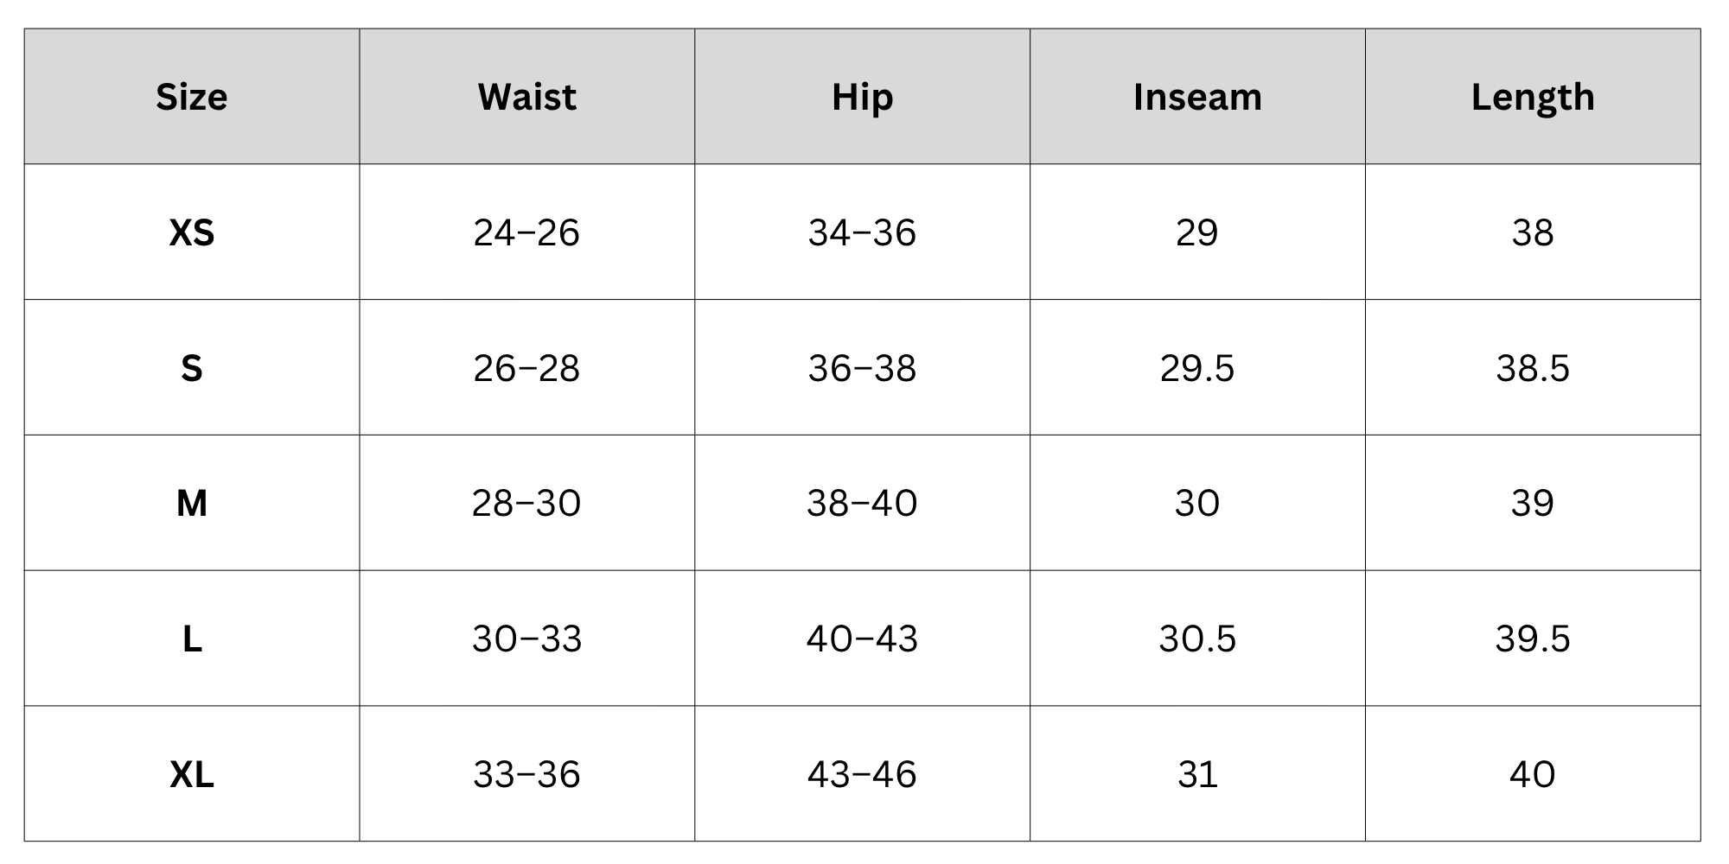
Task: Click the 36–38 hip cell
Action: point(863,368)
